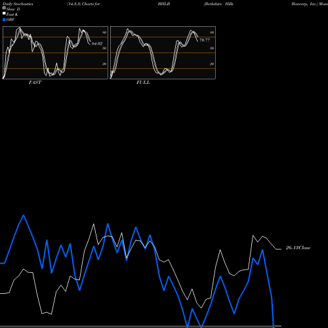Click the 80 level label in FAST chart
The image size is (328, 328).
pos(104,32)
